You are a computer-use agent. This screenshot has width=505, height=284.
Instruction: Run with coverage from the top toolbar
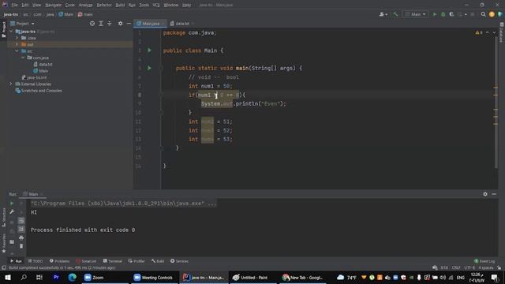[x=451, y=14]
